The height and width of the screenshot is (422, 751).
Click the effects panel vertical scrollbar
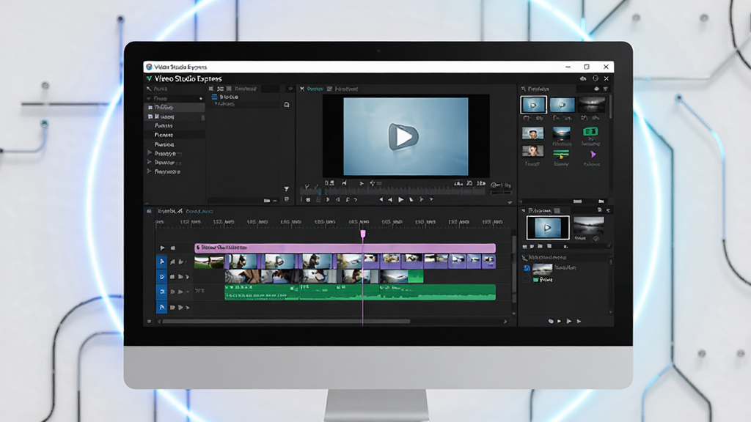coord(610,107)
